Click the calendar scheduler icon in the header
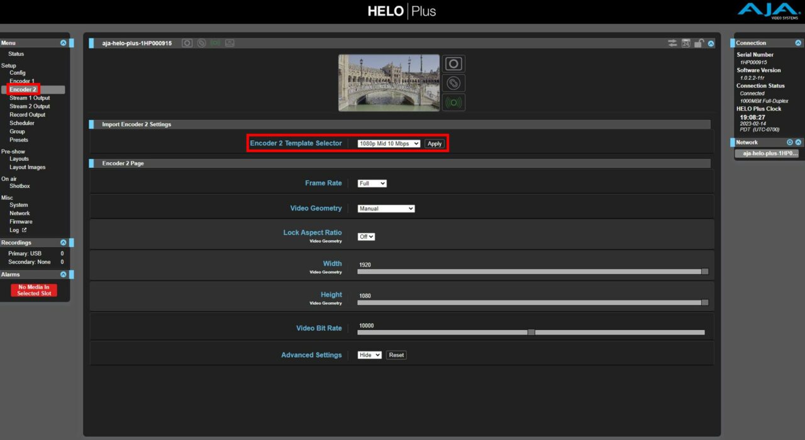The width and height of the screenshot is (805, 440). click(x=686, y=43)
